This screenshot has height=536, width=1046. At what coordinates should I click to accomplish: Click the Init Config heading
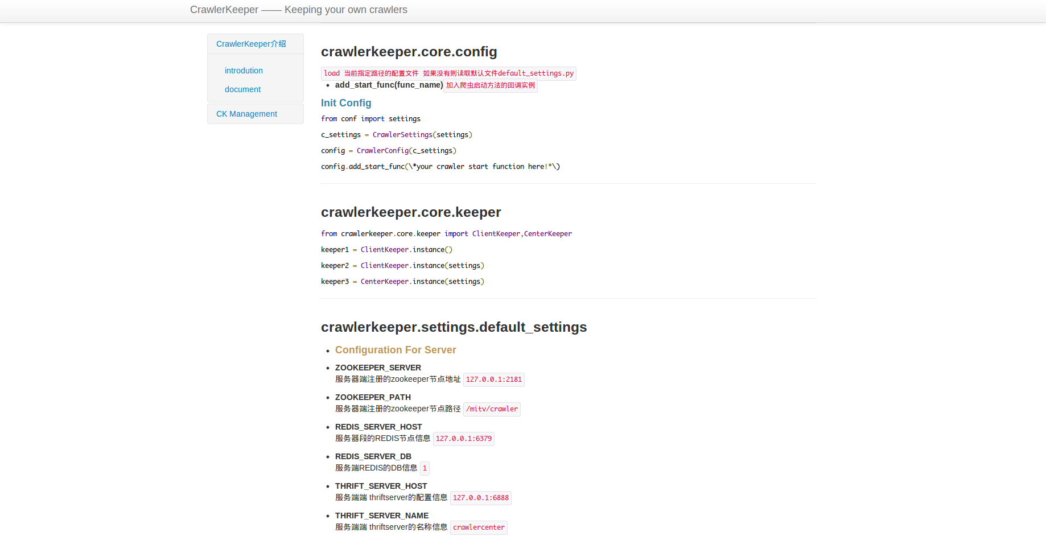(345, 103)
